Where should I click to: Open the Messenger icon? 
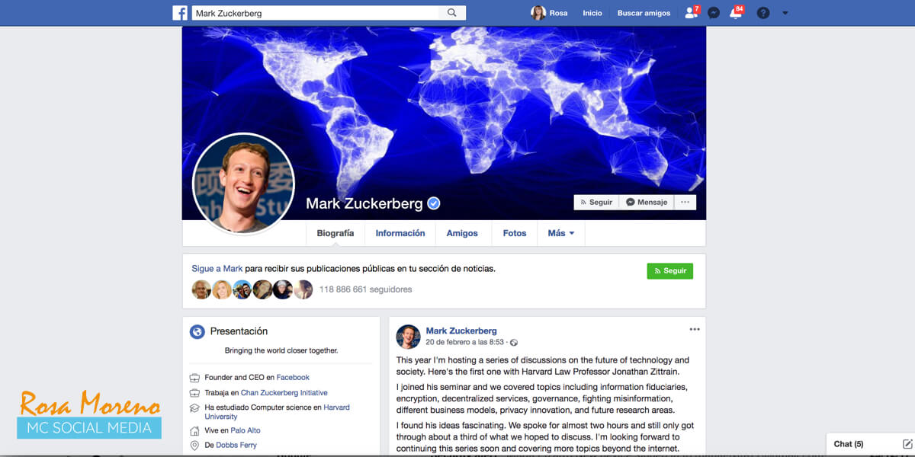(714, 13)
